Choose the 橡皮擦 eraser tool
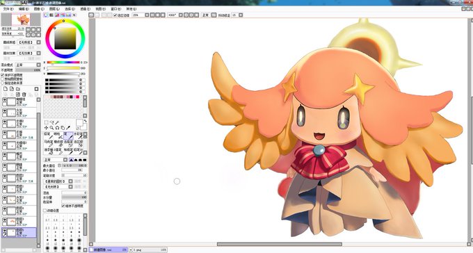The height and width of the screenshot is (253, 473). pyautogui.click(x=58, y=144)
